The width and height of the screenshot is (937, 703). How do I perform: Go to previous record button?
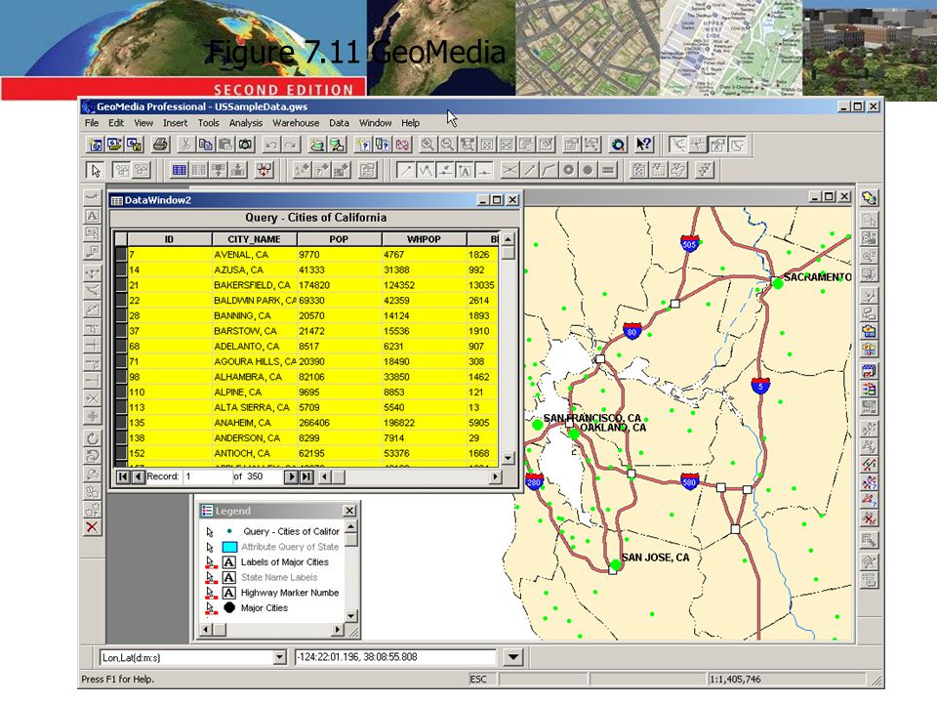pos(138,476)
